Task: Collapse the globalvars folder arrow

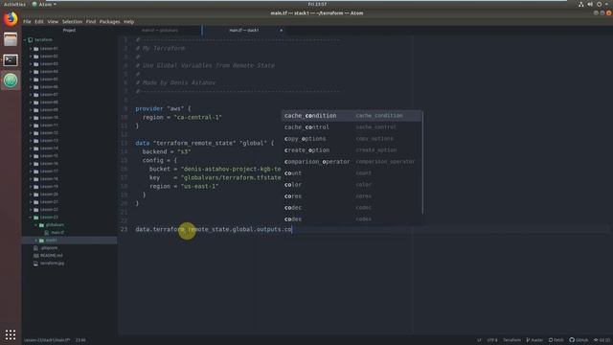Action: pos(36,225)
